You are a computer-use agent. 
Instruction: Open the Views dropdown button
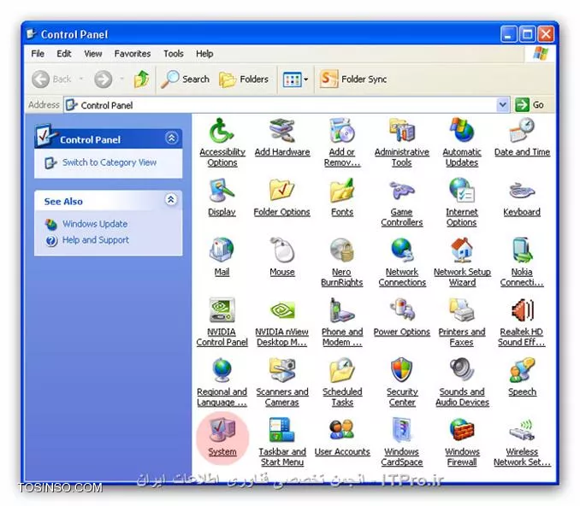click(x=295, y=79)
